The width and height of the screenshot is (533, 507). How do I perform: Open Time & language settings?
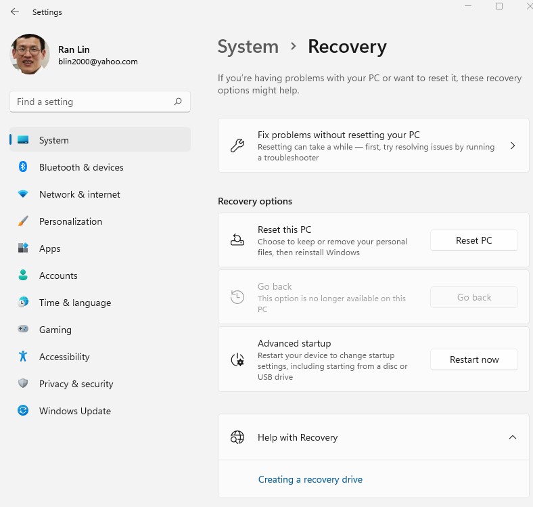(x=100, y=302)
